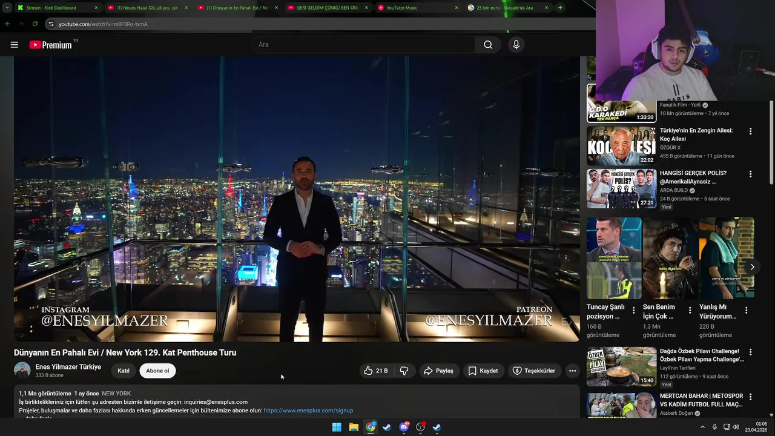775x436 pixels.
Task: Click the sidebar vertical scrollbar
Action: coord(771,142)
